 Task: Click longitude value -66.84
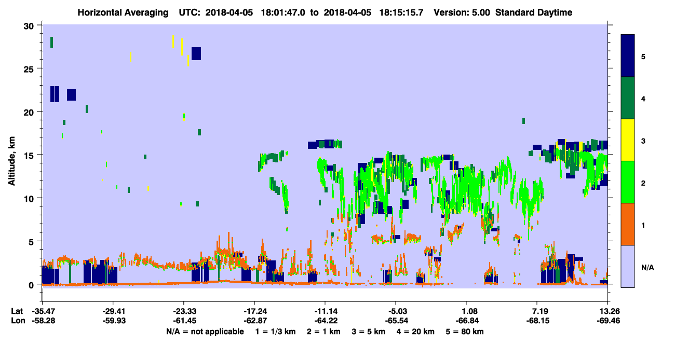466,321
